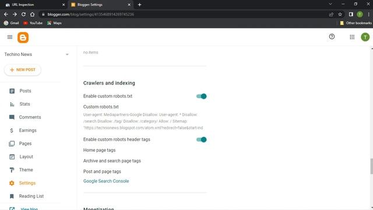The height and width of the screenshot is (210, 373).
Task: Open the Blogger hamburger menu
Action: (10, 37)
